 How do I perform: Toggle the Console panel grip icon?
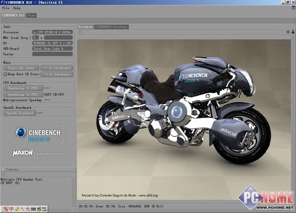(x=3, y=169)
